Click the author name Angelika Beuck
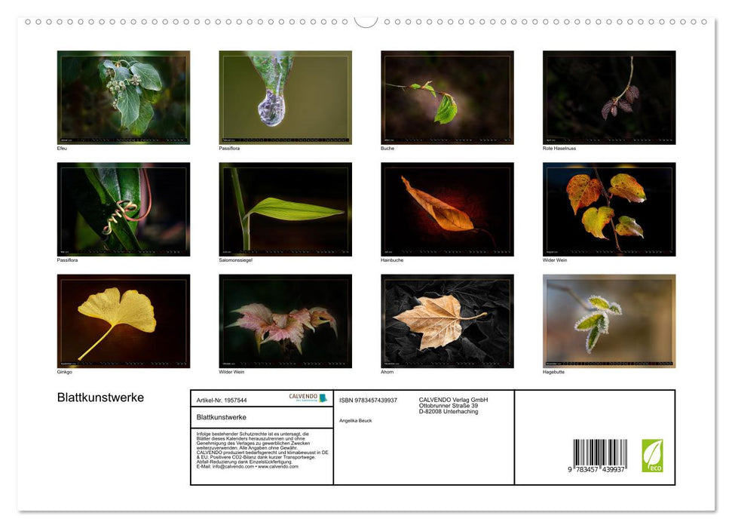This screenshot has width=732, height=528. (x=355, y=420)
